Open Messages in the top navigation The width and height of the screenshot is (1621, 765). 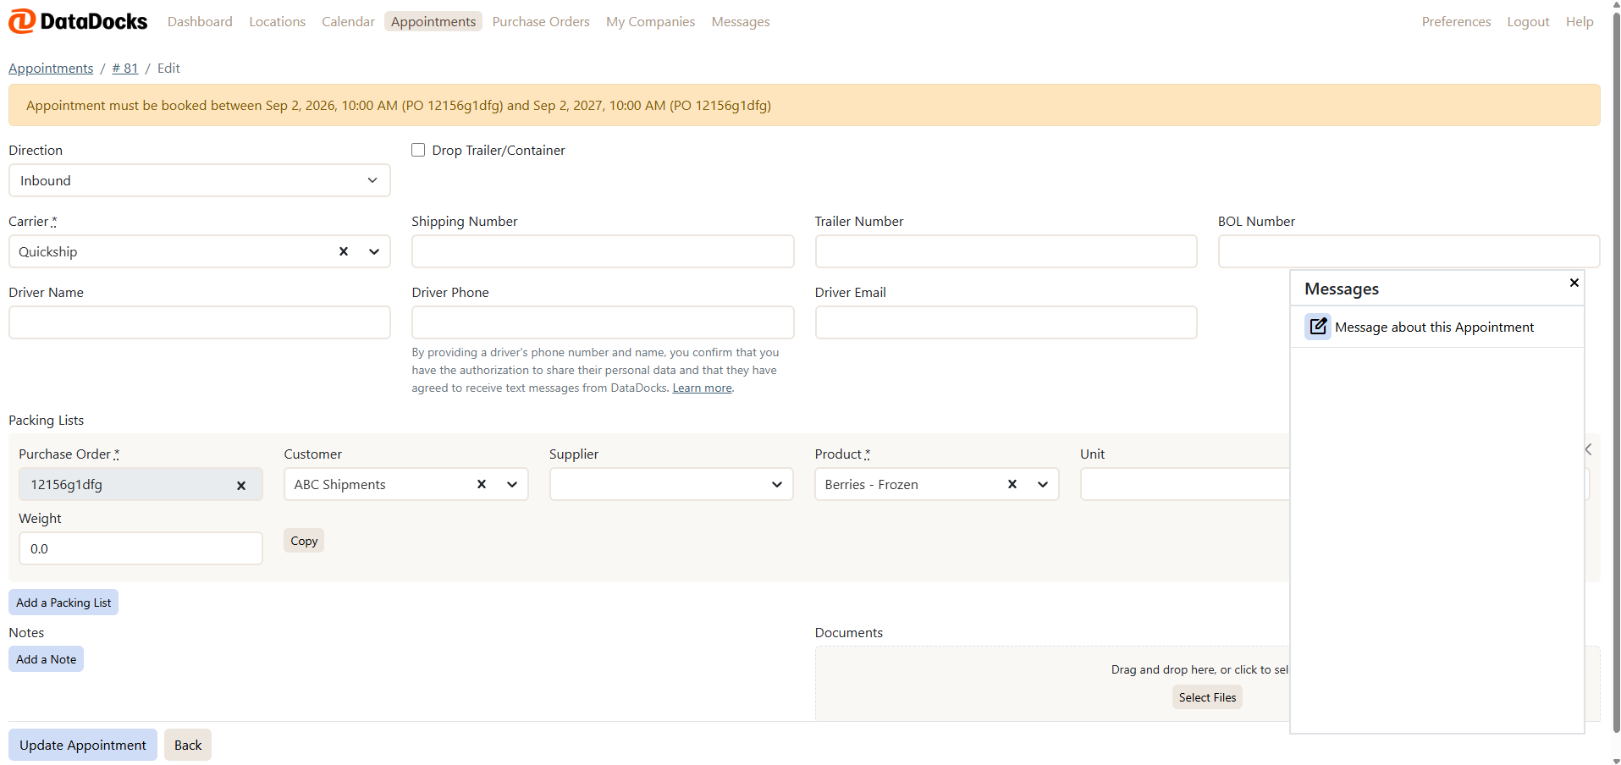(x=741, y=21)
